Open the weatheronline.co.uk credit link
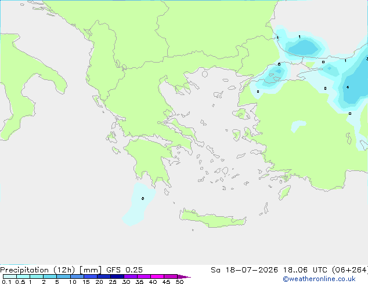 click(319, 279)
